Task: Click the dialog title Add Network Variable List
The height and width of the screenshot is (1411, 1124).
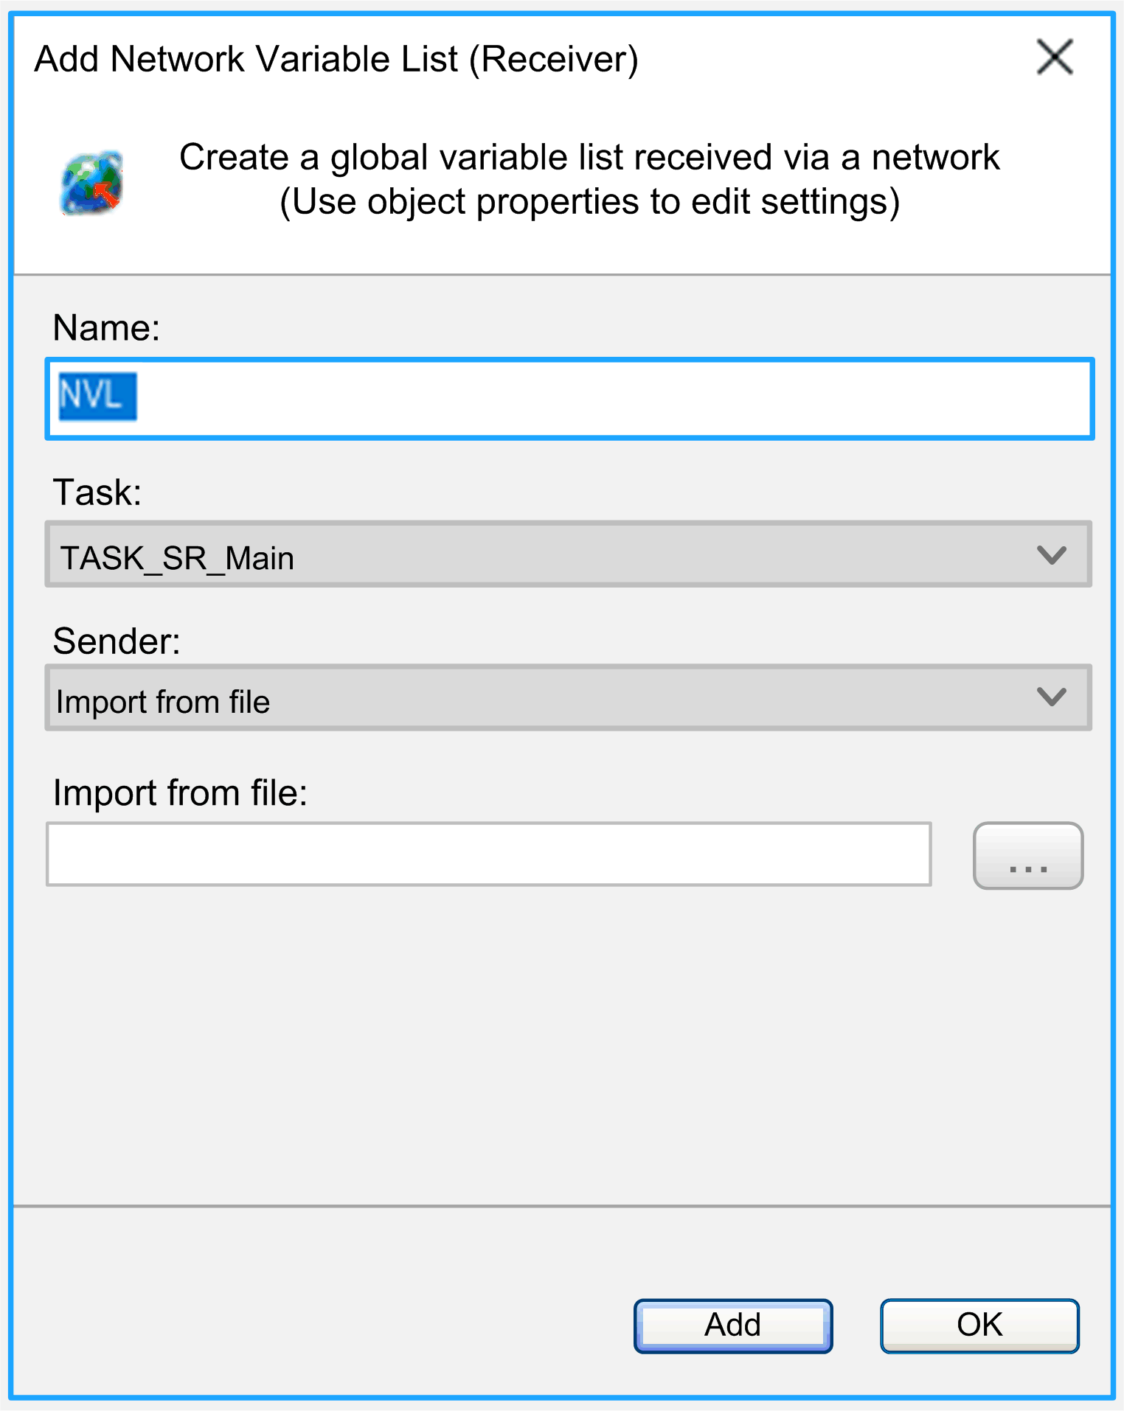Action: [336, 58]
